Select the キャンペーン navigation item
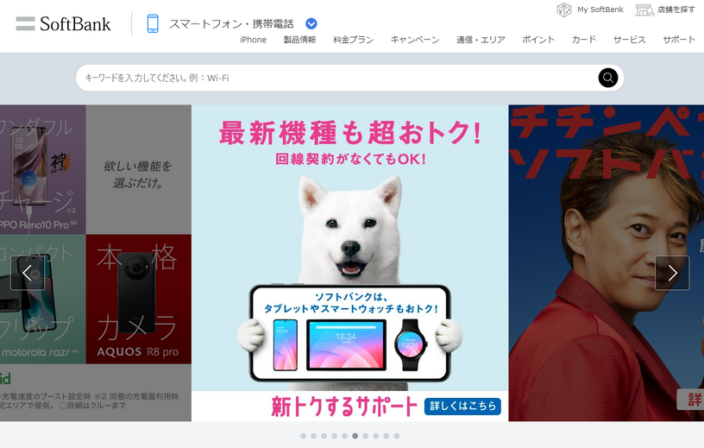Viewport: 704px width, 448px height. tap(415, 40)
